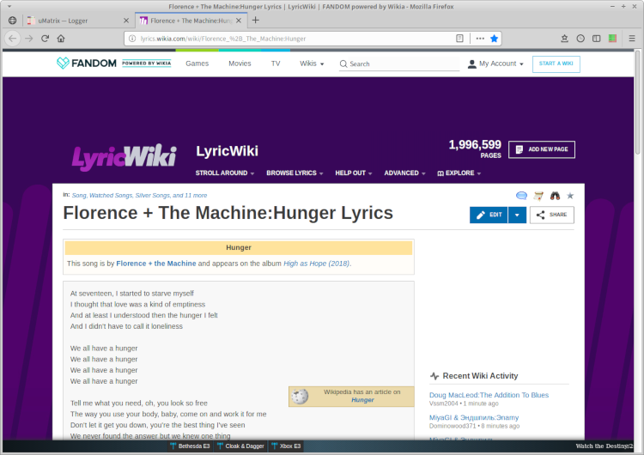Click the Fandom search field
644x455 pixels.
pos(398,64)
